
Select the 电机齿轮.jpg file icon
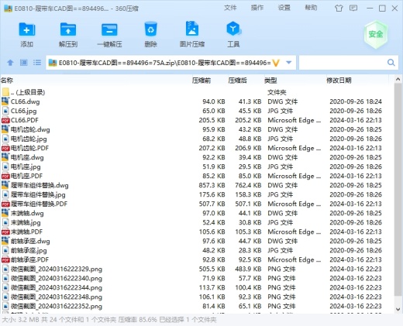5,139
